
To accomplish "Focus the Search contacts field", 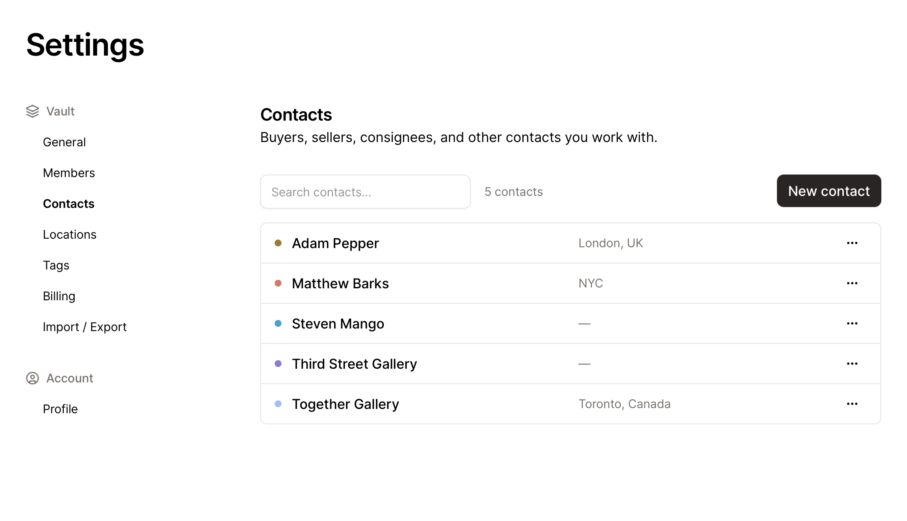I will (365, 192).
